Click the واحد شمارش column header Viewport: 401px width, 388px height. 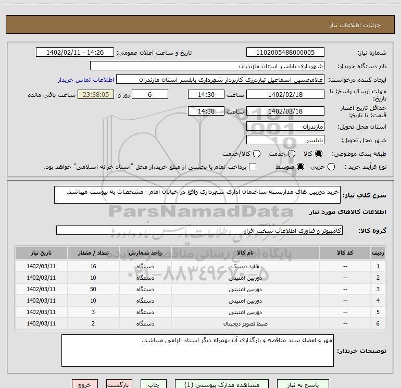(x=145, y=253)
